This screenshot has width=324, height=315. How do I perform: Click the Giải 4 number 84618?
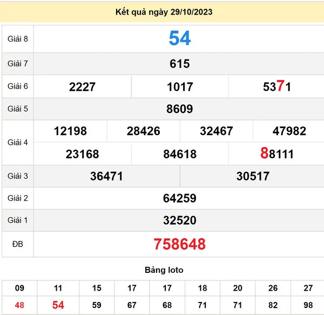pos(179,155)
